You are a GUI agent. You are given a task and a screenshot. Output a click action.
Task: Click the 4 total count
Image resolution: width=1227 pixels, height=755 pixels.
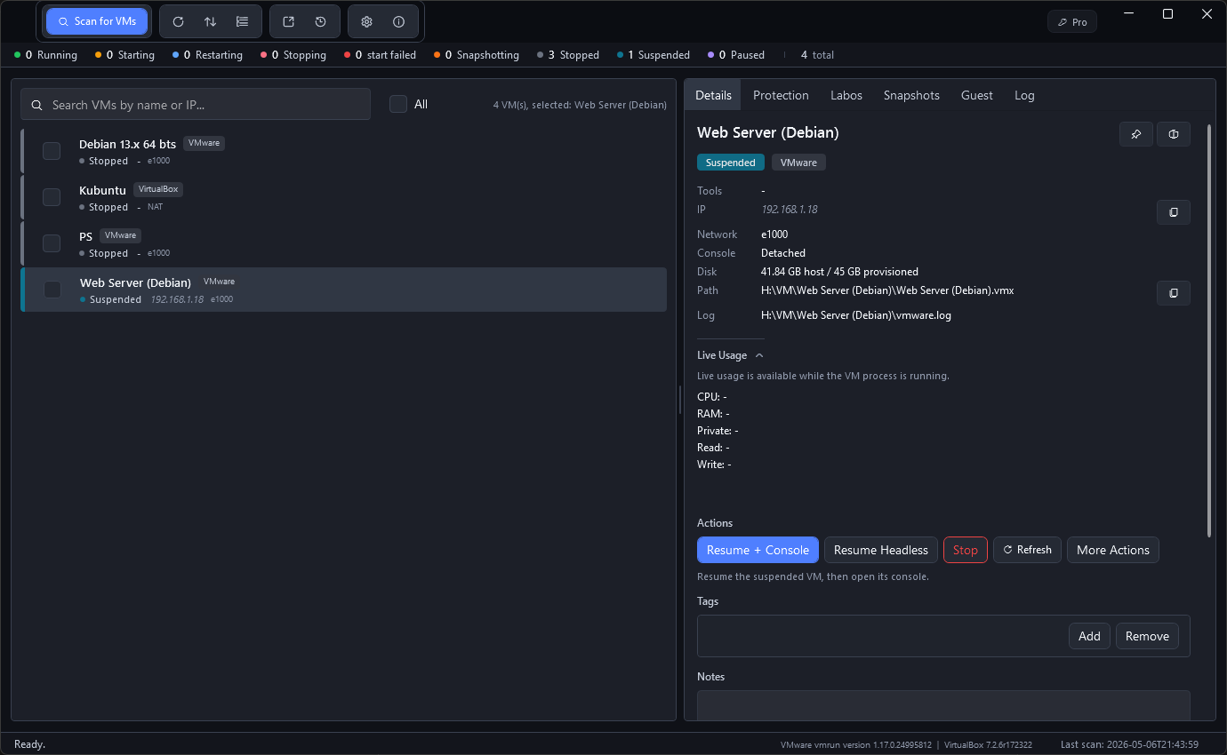817,55
